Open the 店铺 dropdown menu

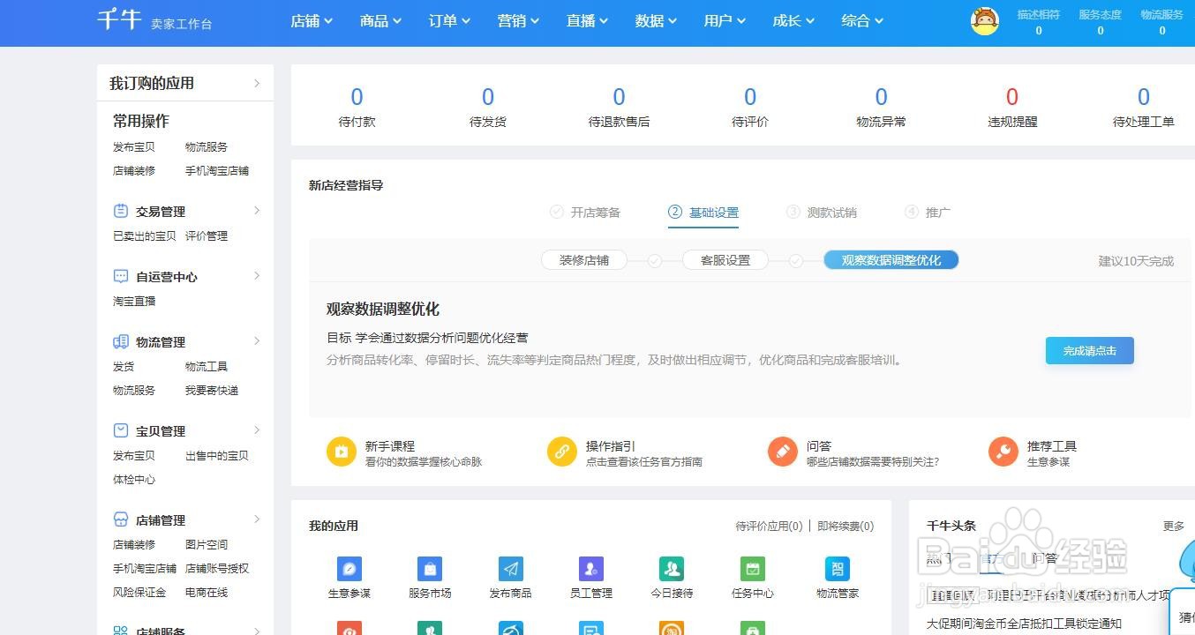click(312, 20)
